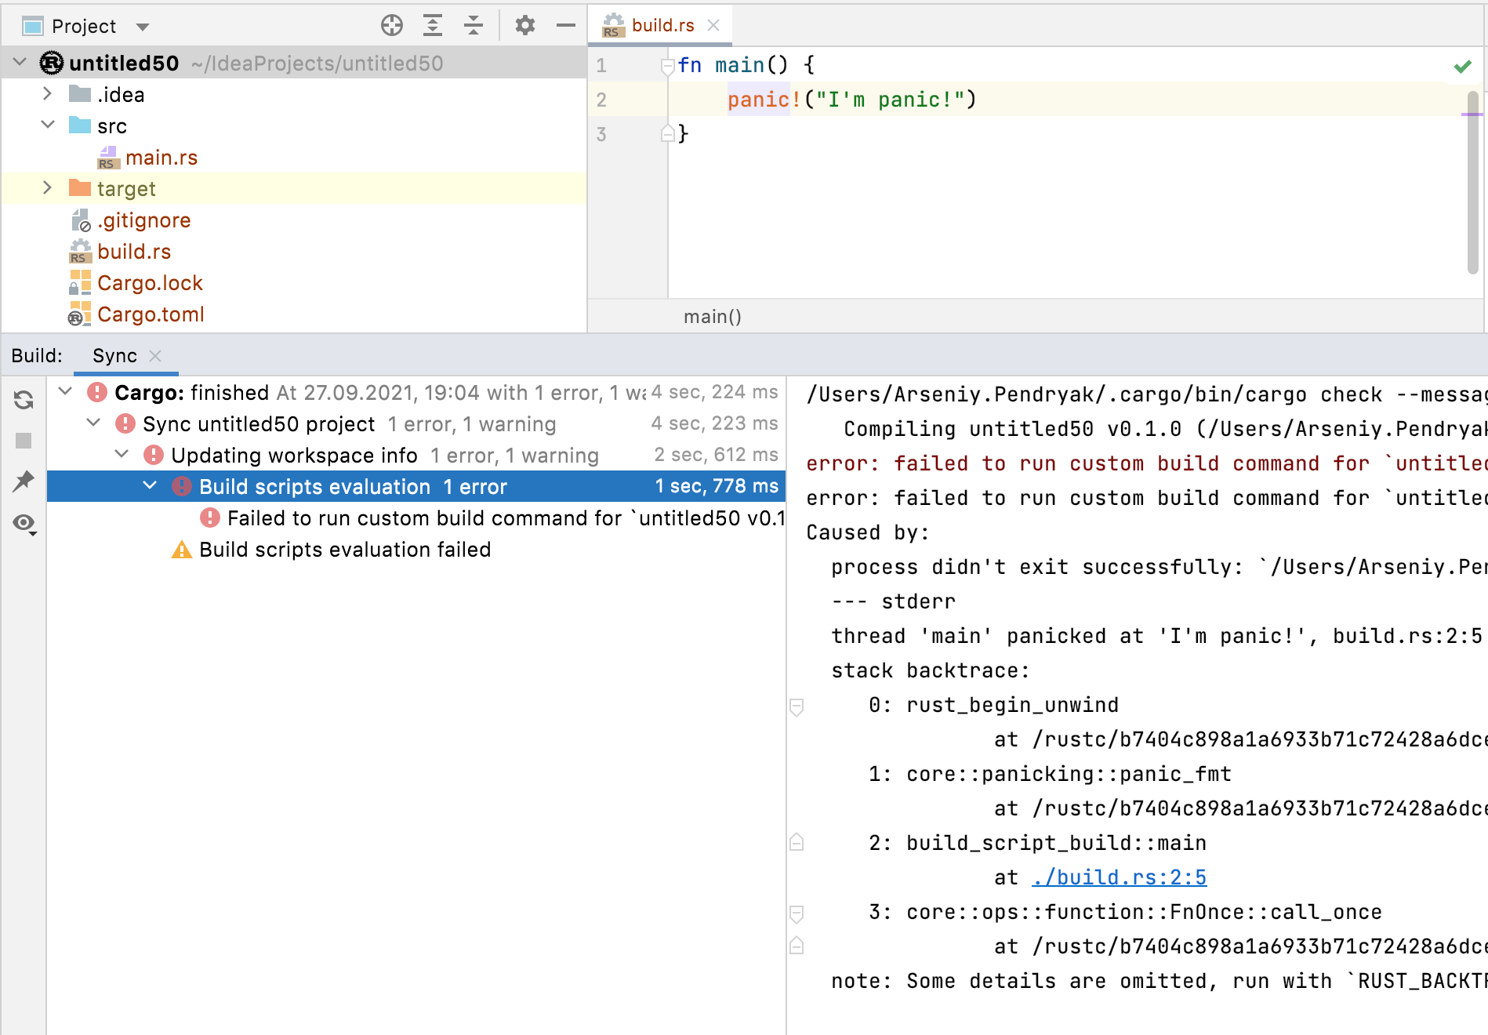This screenshot has width=1488, height=1035.
Task: Close the build.rs editor tab
Action: [713, 25]
